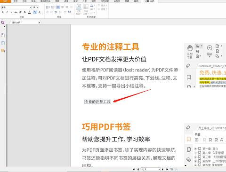Open the pages panel icon in left sidebar
226x172 pixels.
(3, 43)
